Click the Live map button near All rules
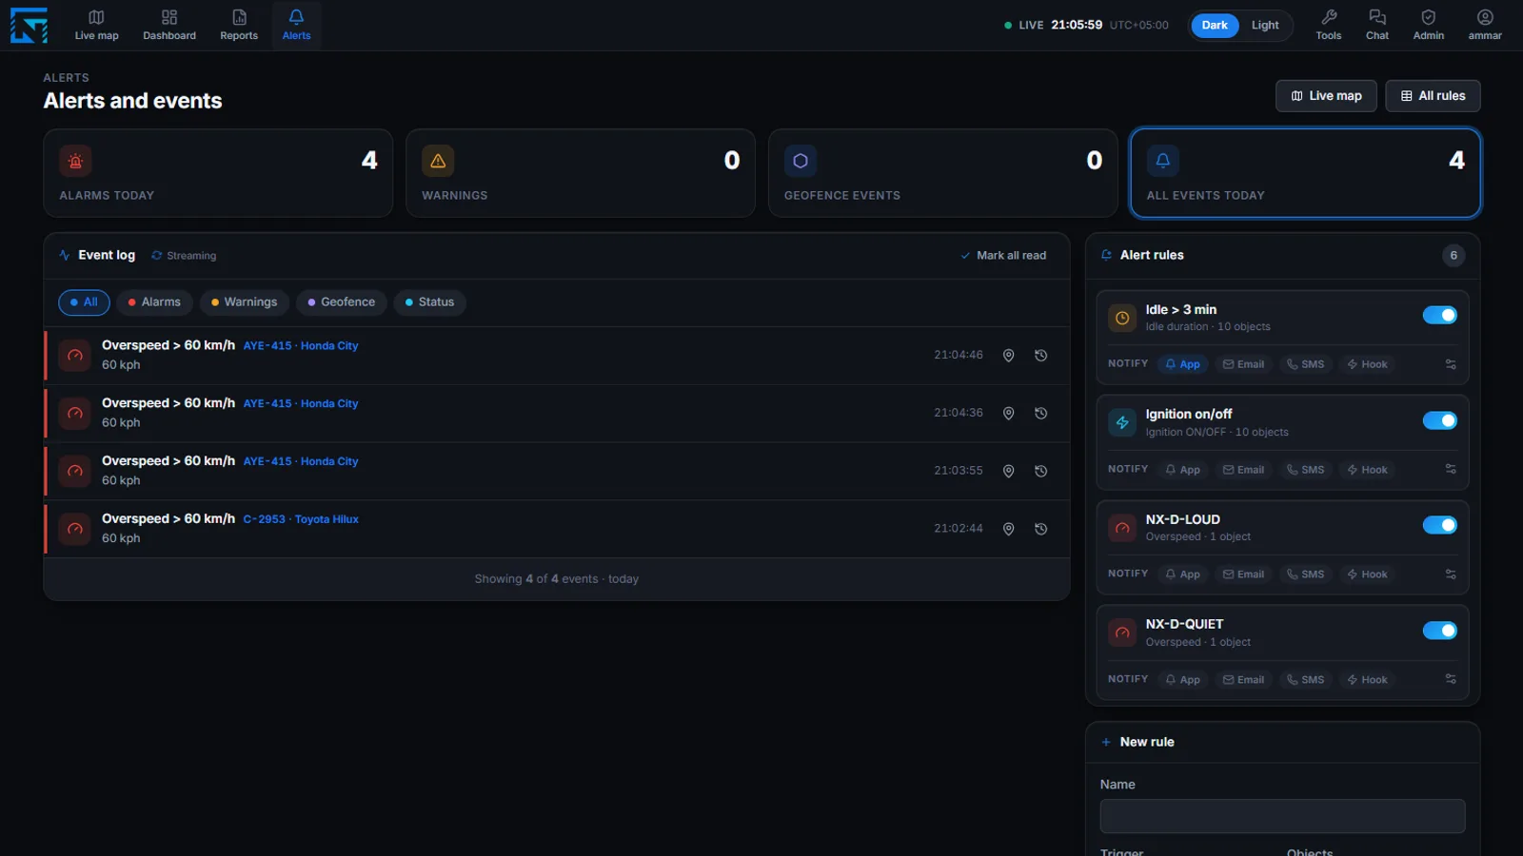Viewport: 1523px width, 856px height. click(x=1326, y=96)
